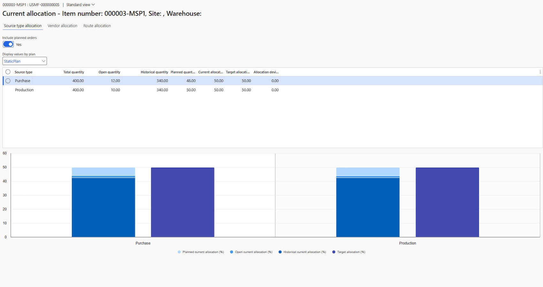Viewport: 543px width, 287px height.
Task: Click Purchase historical allocation bar segment
Action: (x=103, y=207)
